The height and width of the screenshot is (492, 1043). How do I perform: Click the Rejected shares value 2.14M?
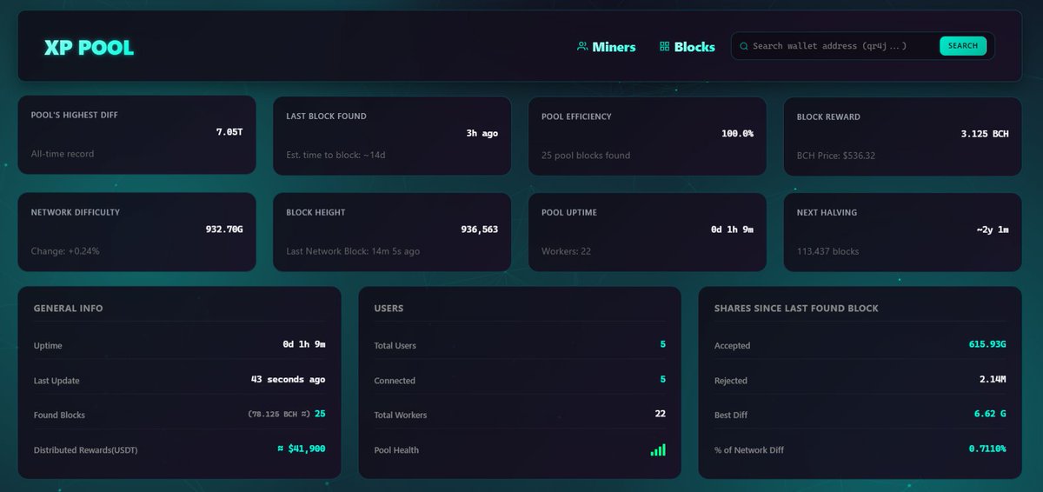click(993, 379)
